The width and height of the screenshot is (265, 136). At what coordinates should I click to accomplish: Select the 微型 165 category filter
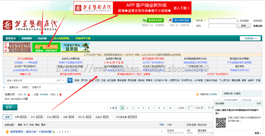[x=69, y=117]
